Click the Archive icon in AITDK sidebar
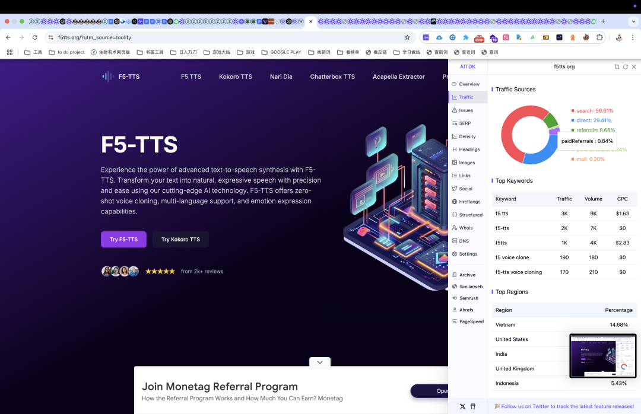 455,275
